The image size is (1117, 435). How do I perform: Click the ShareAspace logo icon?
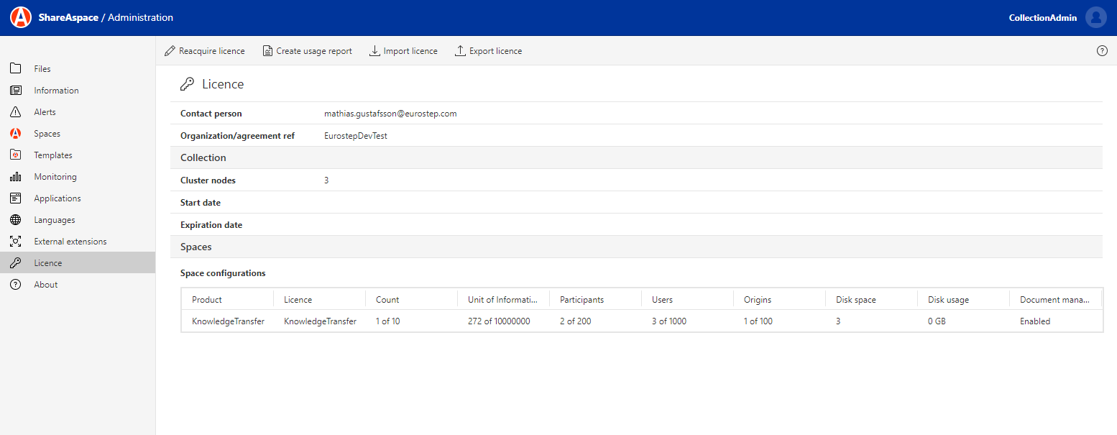[x=21, y=17]
